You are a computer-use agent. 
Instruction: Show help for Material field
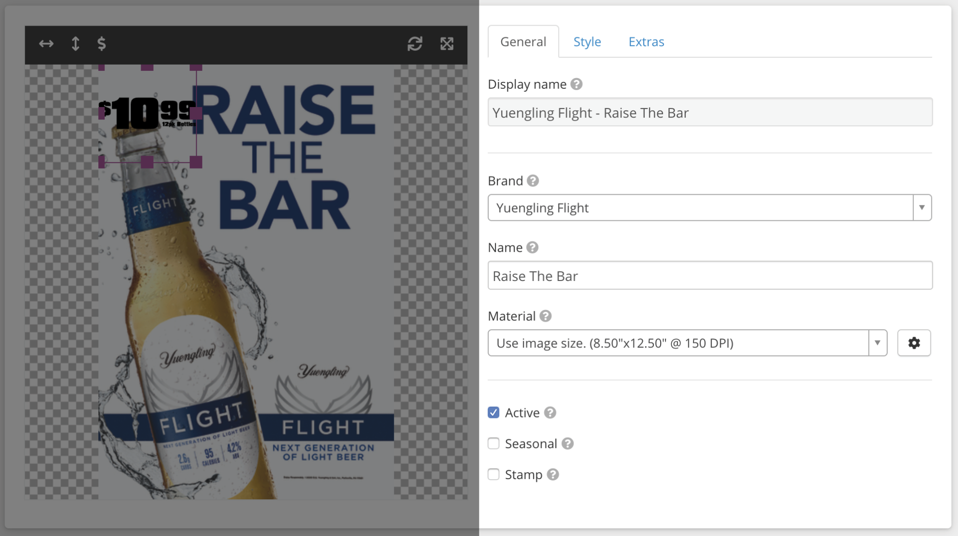[546, 316]
